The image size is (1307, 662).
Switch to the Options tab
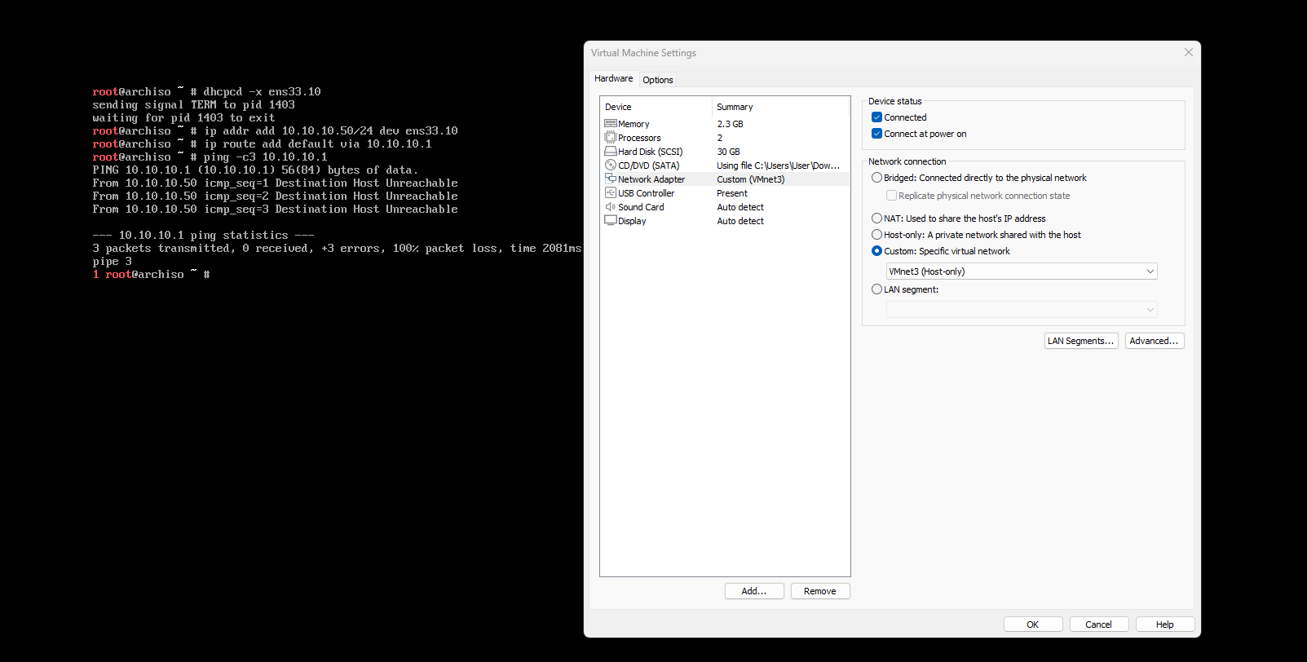point(658,80)
